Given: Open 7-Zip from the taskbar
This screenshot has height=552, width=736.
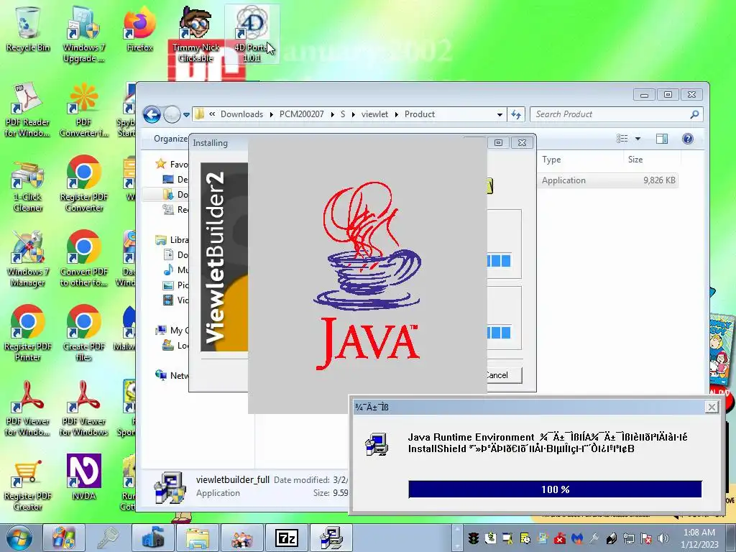Looking at the screenshot, I should click(x=286, y=538).
